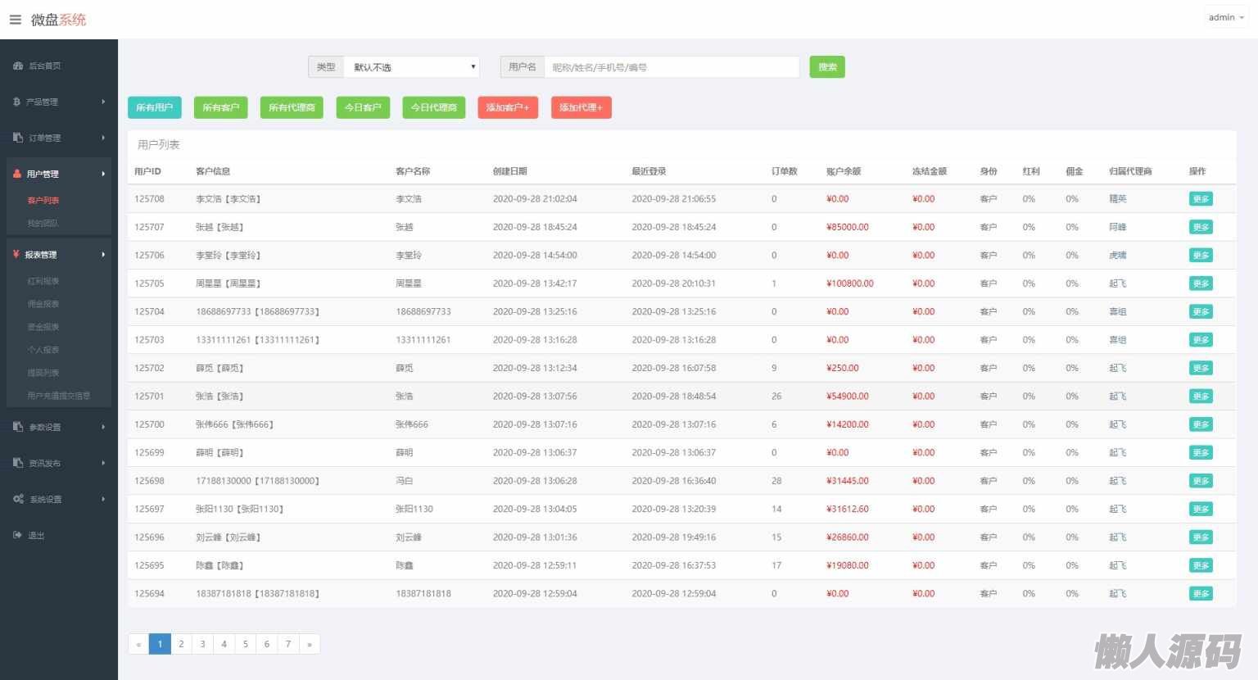The image size is (1258, 680).
Task: Click the red 添加客户+ button
Action: point(508,107)
